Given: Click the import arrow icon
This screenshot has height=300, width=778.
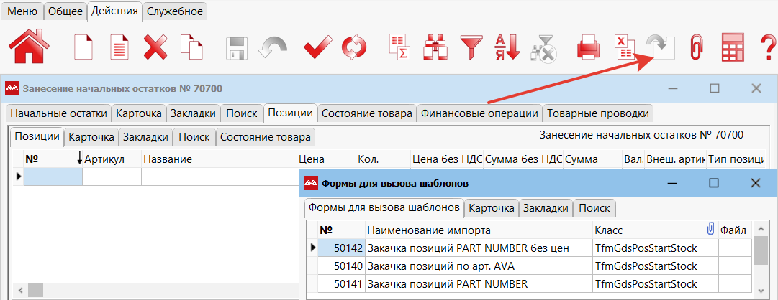Looking at the screenshot, I should [660, 48].
